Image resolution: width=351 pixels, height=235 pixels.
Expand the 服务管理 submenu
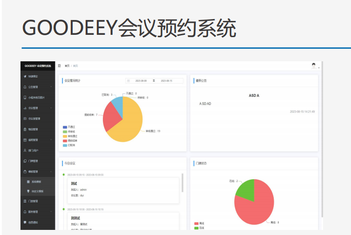(51, 212)
